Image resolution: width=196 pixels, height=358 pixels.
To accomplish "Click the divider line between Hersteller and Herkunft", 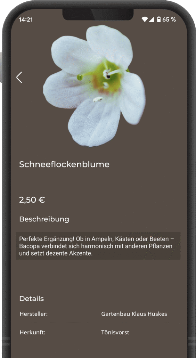I will [x=99, y=323].
